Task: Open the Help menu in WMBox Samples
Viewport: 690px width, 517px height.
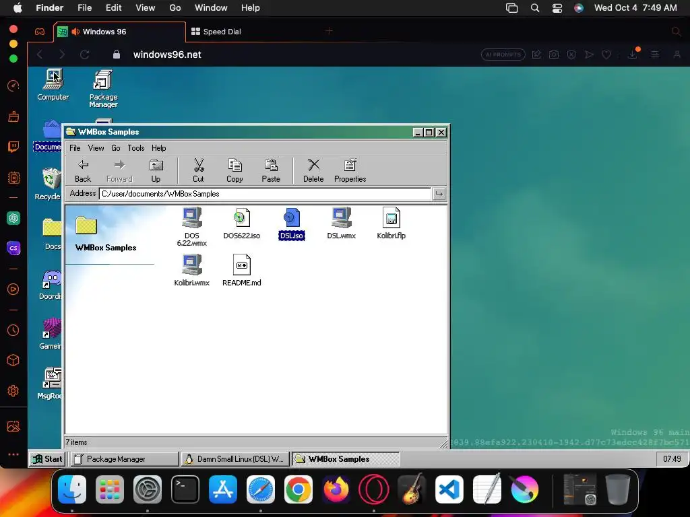Action: tap(159, 148)
